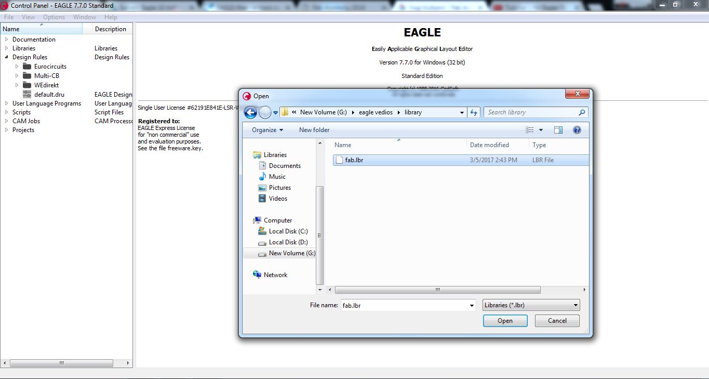Toggle the preview pane icon
This screenshot has height=379, width=709.
point(558,130)
